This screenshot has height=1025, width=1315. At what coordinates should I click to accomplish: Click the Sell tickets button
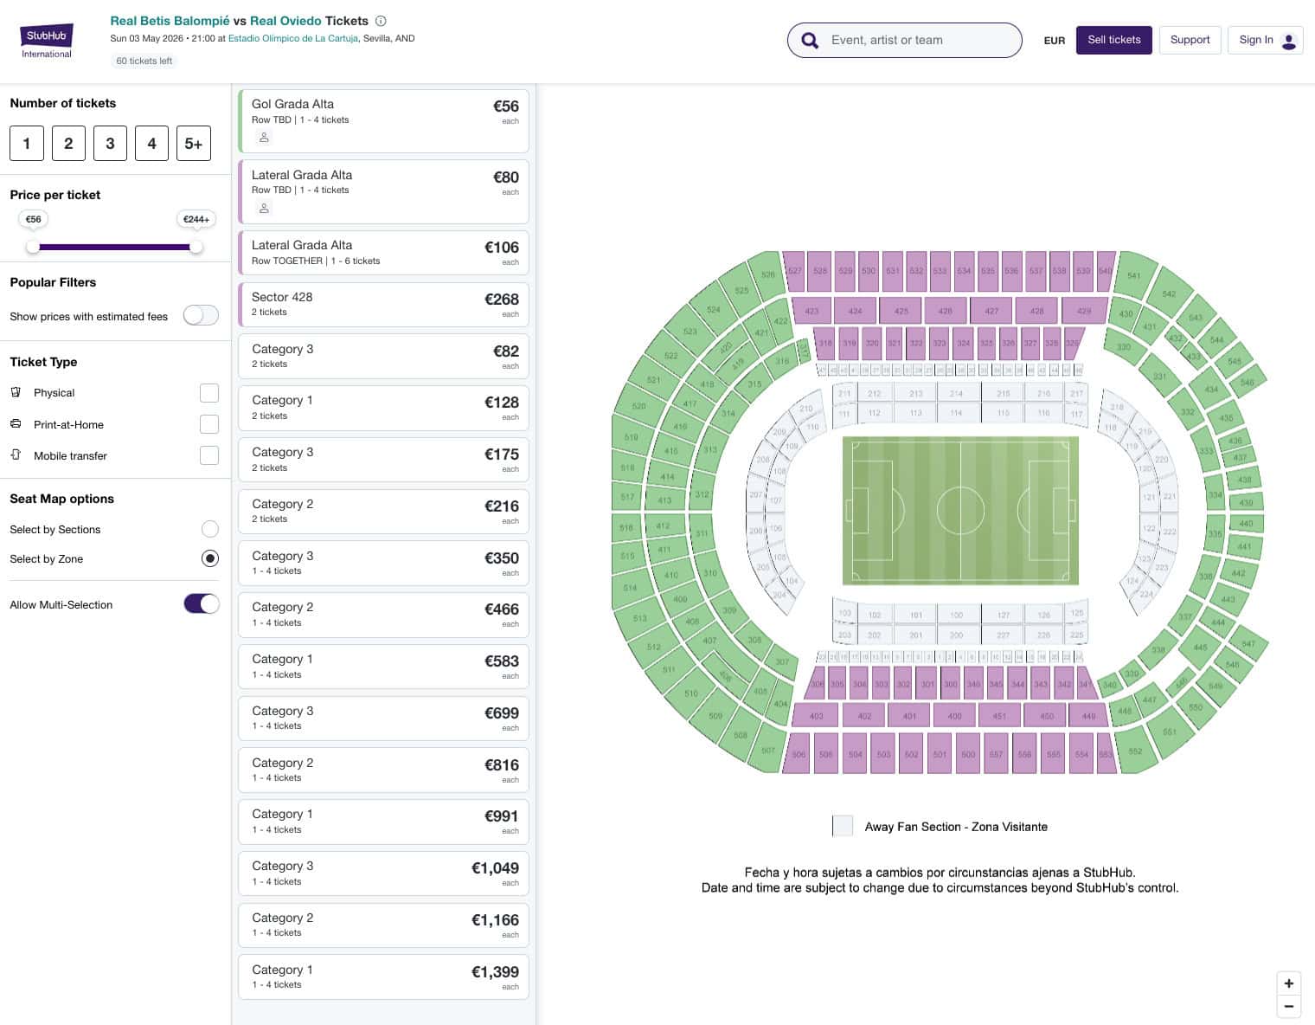coord(1113,40)
